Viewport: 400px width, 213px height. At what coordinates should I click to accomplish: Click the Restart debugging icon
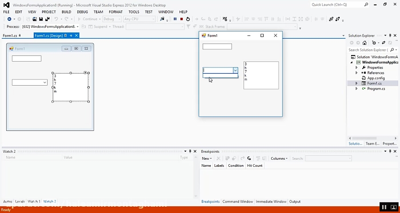coord(188,19)
